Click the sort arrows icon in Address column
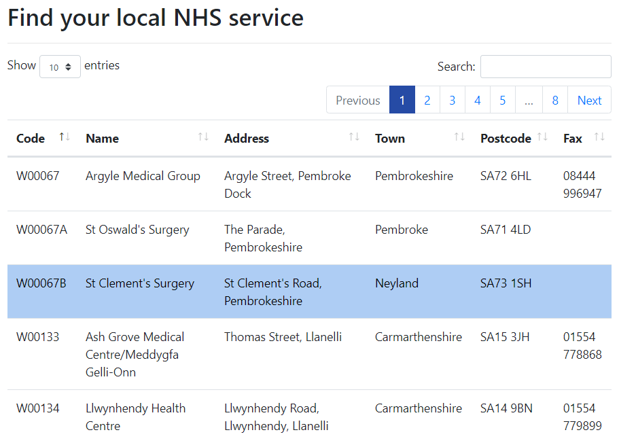The height and width of the screenshot is (443, 619). [x=354, y=137]
